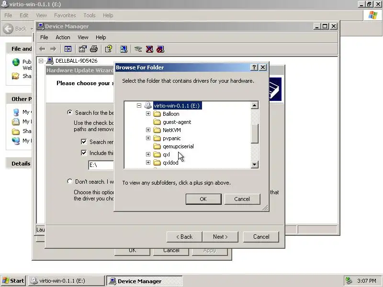383x287 pixels.
Task: Click the globe Publish to Web icon
Action: tap(16, 62)
